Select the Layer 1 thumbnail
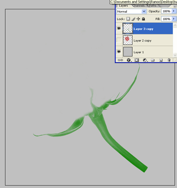Screen dimensions: 177x188 pyautogui.click(x=128, y=52)
